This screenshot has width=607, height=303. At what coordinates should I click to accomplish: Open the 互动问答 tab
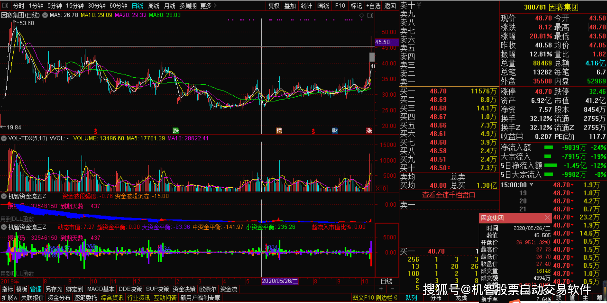point(165,298)
